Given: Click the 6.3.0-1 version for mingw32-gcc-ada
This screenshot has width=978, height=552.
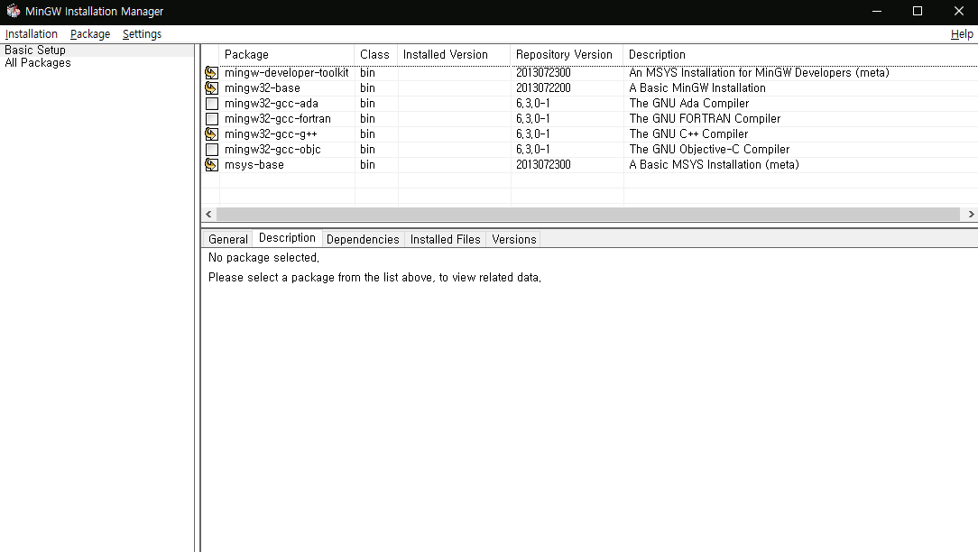Looking at the screenshot, I should click(x=532, y=104).
